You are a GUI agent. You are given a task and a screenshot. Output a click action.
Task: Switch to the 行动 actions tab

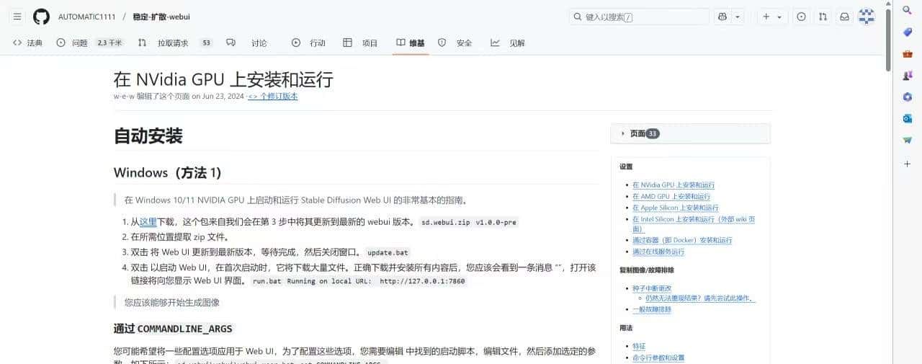308,43
